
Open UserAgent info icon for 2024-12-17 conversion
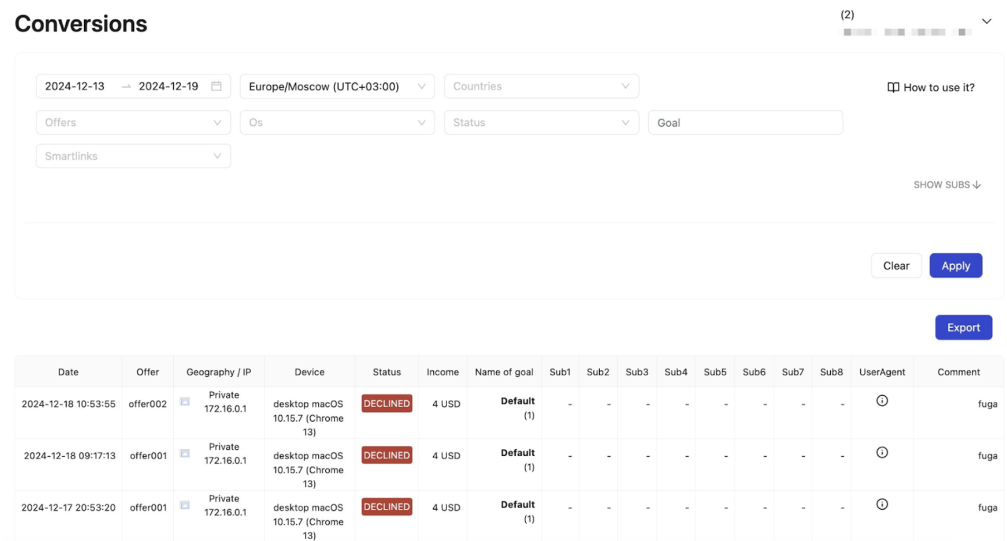tap(882, 504)
